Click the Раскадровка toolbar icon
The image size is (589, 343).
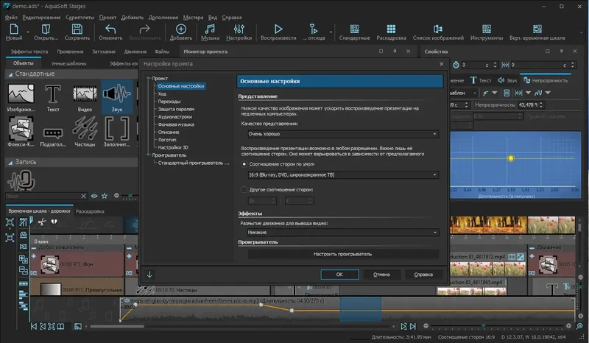pyautogui.click(x=391, y=29)
